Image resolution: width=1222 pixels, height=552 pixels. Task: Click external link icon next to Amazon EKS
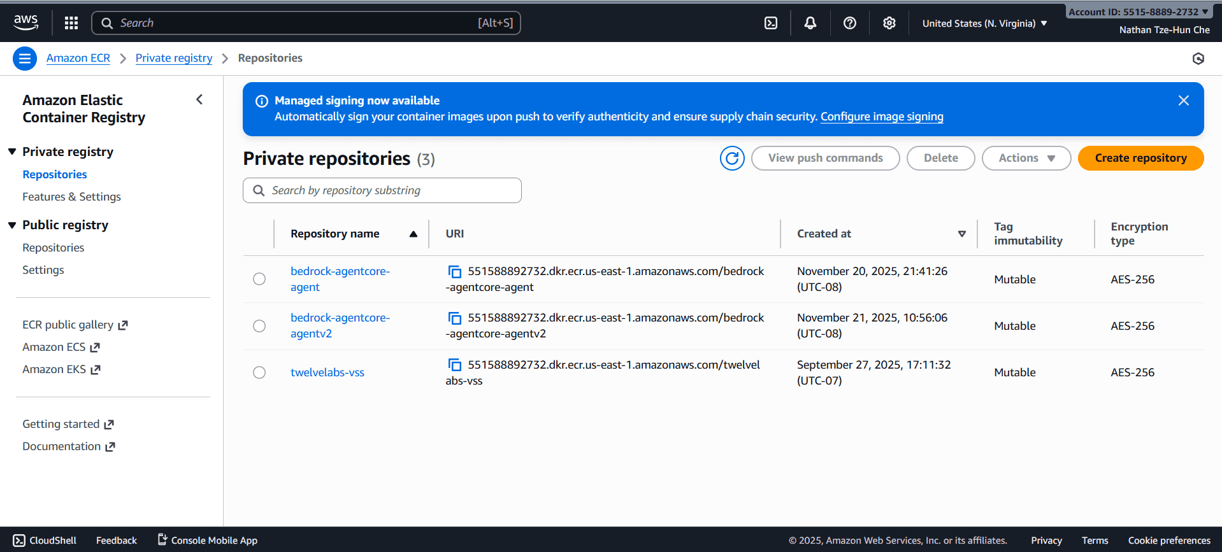[96, 370]
